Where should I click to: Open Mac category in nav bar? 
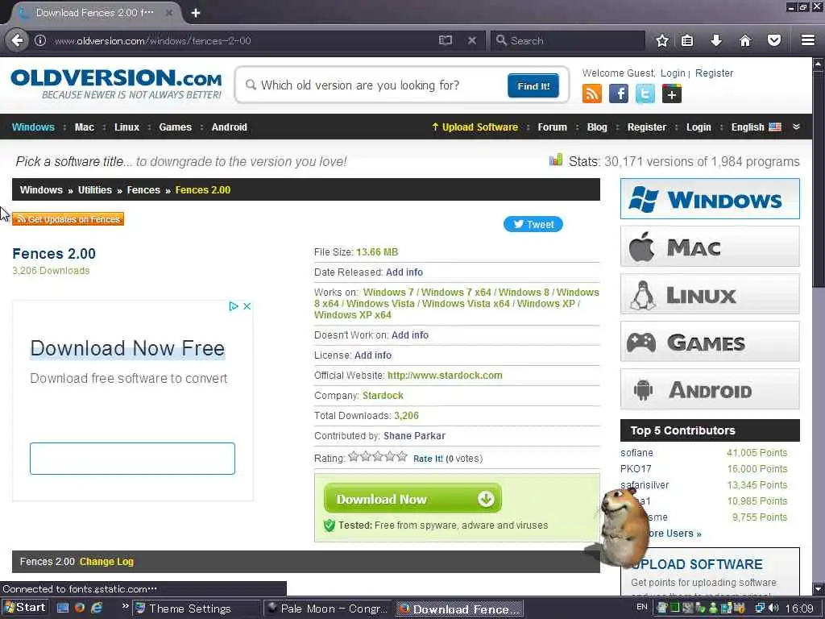(x=84, y=127)
